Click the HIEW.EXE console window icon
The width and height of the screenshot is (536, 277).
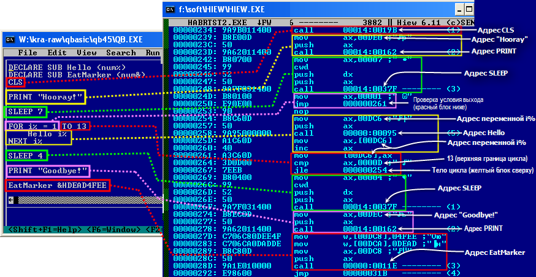(171, 9)
